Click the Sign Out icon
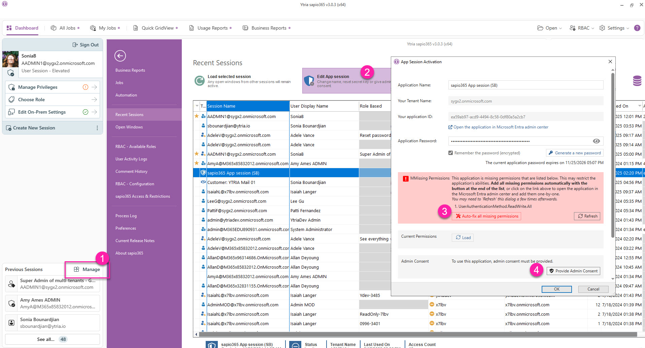This screenshot has height=348, width=645. click(x=75, y=45)
